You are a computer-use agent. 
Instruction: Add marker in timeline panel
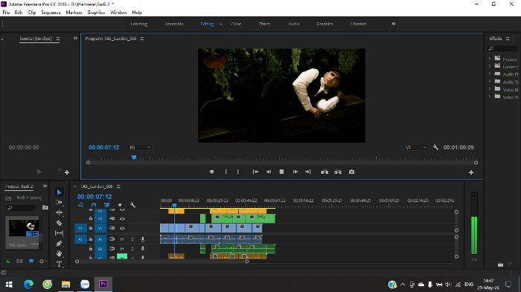(120, 205)
